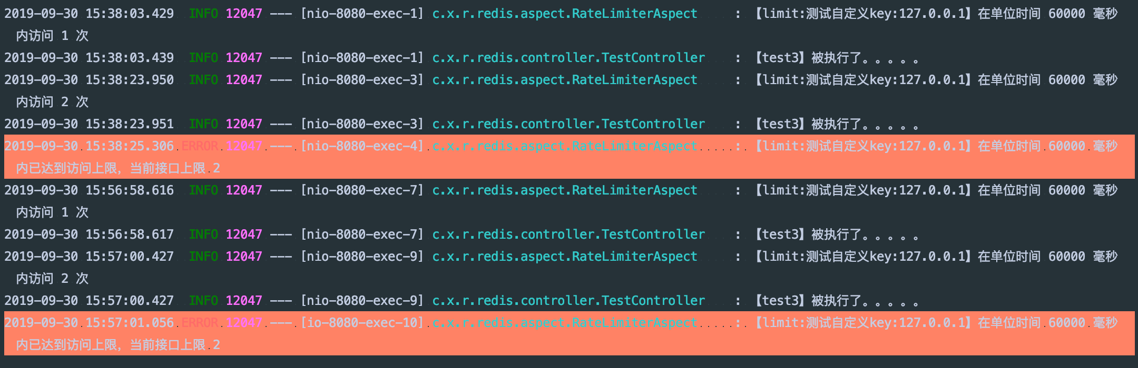Click the thread name nio-8080-exec-7 at 15:56:58.617
Image resolution: width=1138 pixels, height=368 pixels.
362,234
